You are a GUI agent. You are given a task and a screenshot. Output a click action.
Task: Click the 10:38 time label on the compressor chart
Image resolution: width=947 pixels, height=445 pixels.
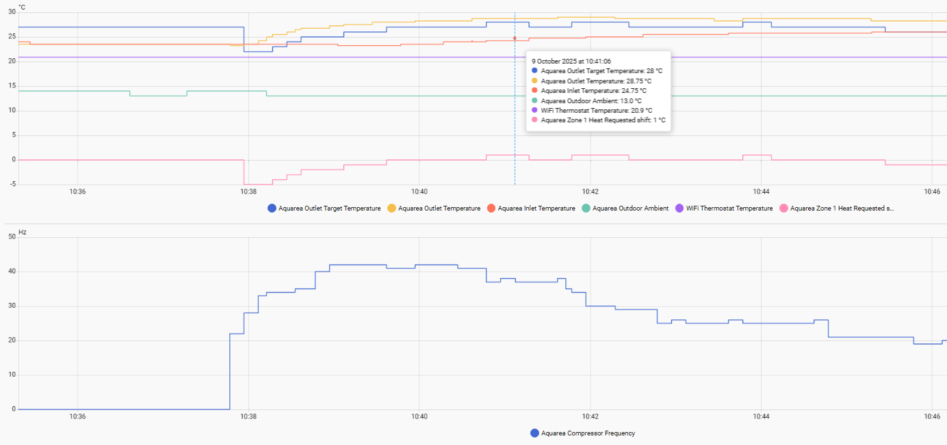pyautogui.click(x=248, y=416)
